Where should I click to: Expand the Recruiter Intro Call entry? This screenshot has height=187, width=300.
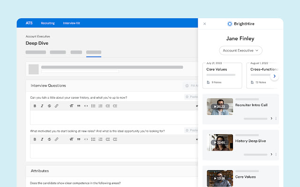(x=271, y=119)
